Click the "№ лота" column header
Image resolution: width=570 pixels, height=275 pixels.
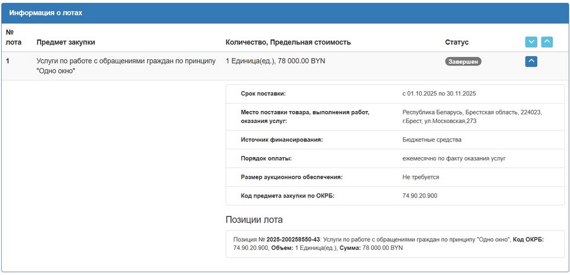12,37
